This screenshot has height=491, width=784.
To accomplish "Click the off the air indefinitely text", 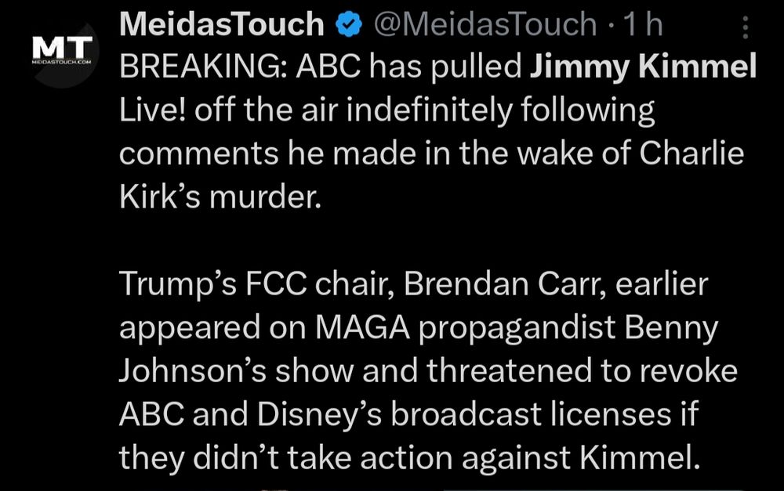I will pyautogui.click(x=354, y=110).
